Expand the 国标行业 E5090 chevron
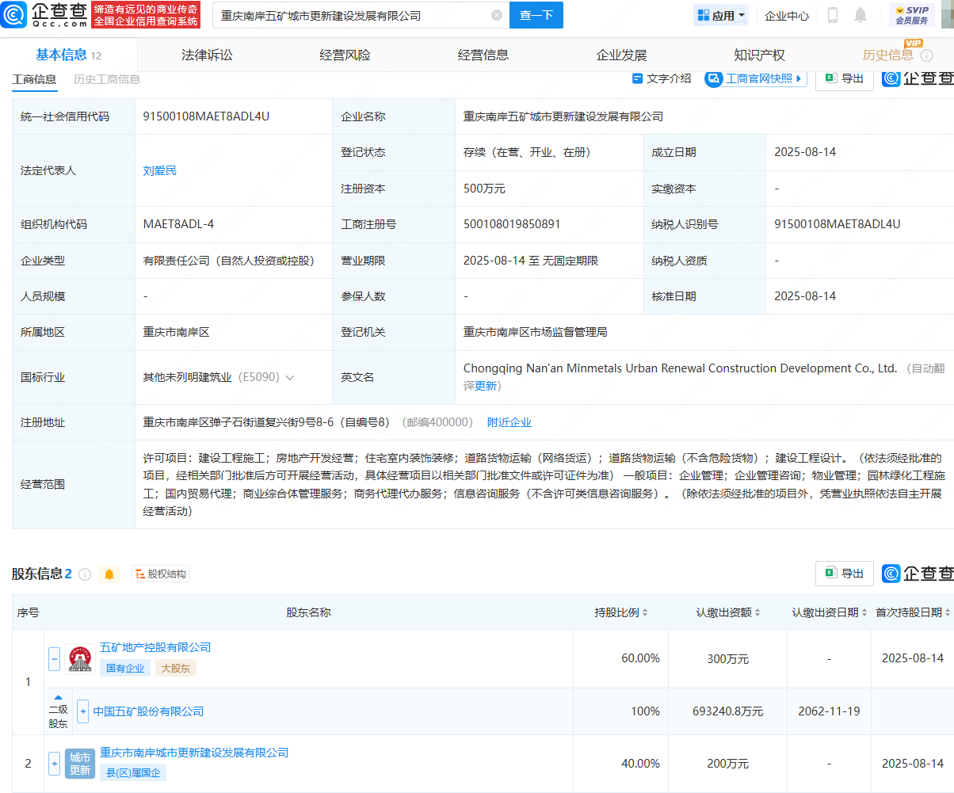This screenshot has height=793, width=954. [x=290, y=378]
